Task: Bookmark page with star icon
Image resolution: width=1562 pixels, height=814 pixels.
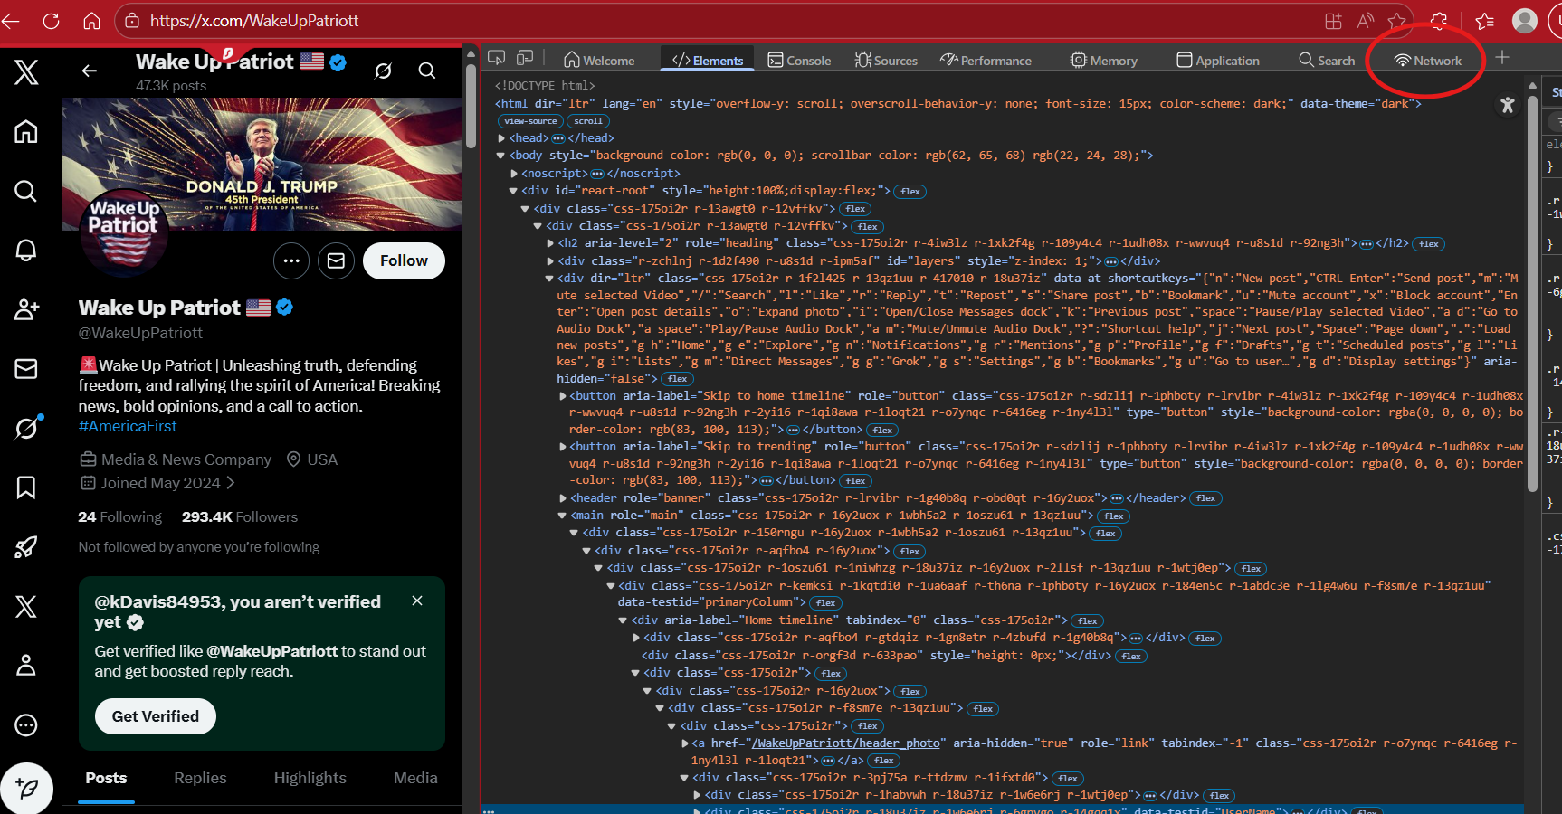Action: click(1397, 20)
